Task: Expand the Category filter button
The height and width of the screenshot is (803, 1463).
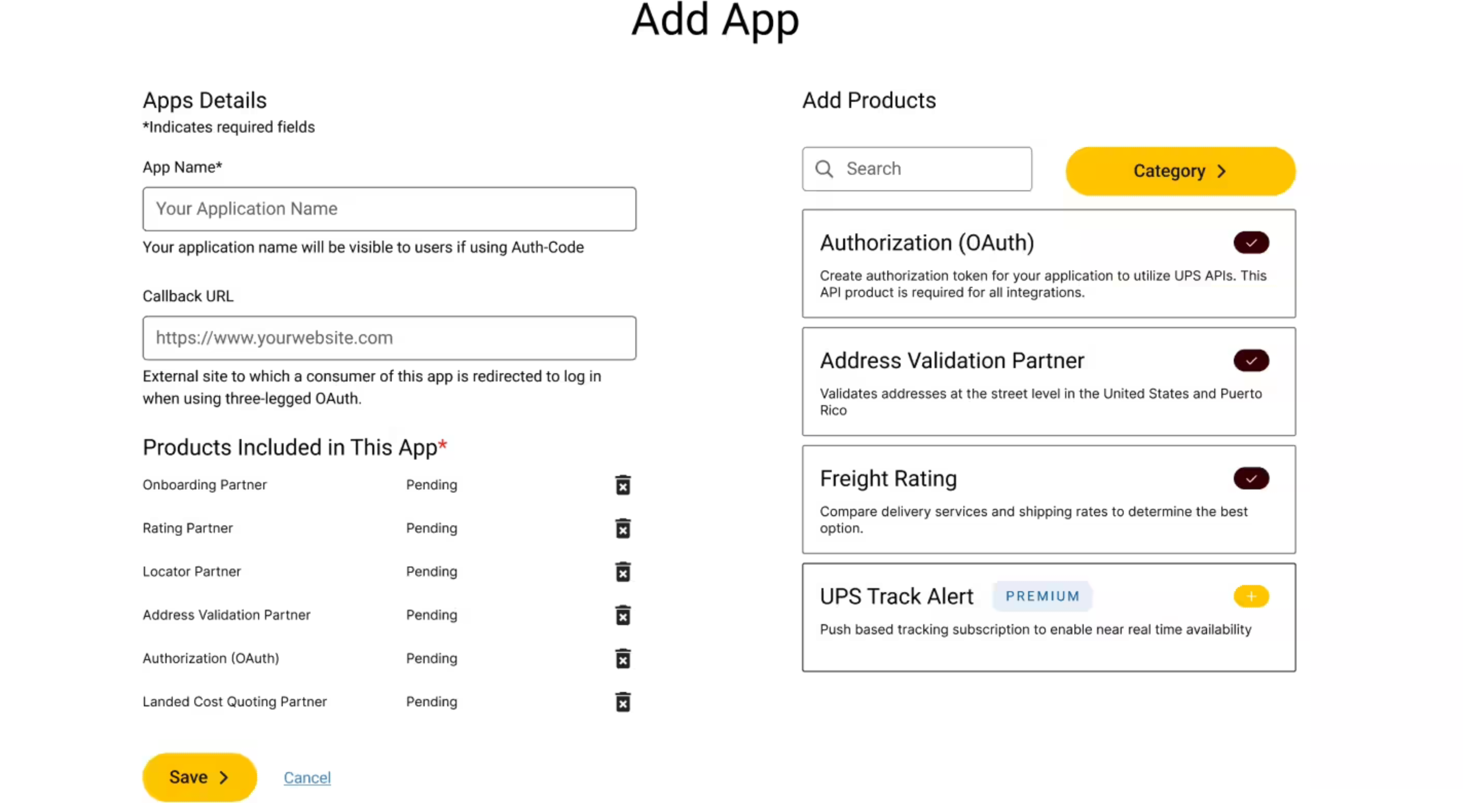Action: pos(1180,171)
